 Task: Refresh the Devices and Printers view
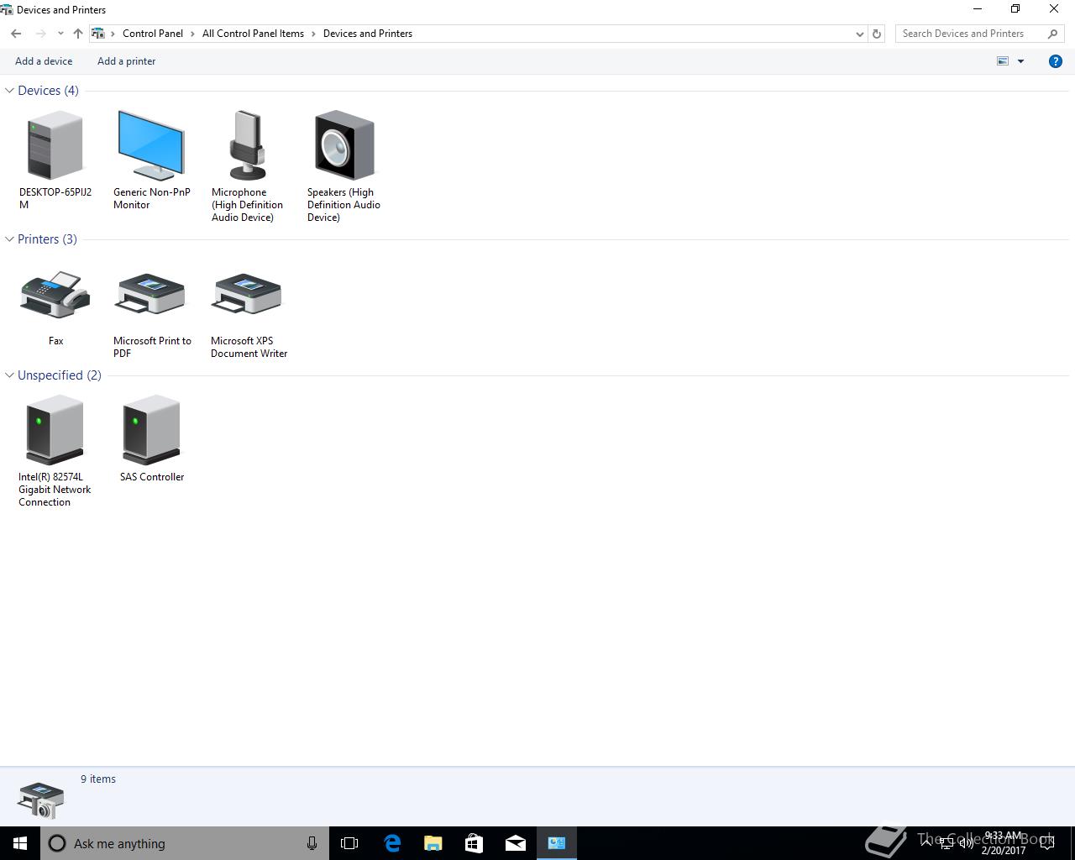tap(877, 34)
